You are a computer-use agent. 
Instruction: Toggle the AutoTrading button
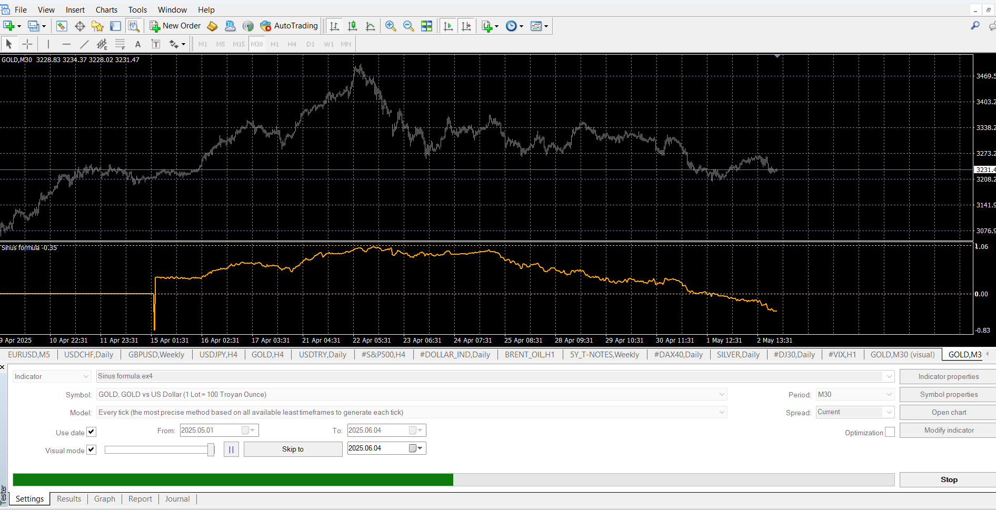[289, 26]
